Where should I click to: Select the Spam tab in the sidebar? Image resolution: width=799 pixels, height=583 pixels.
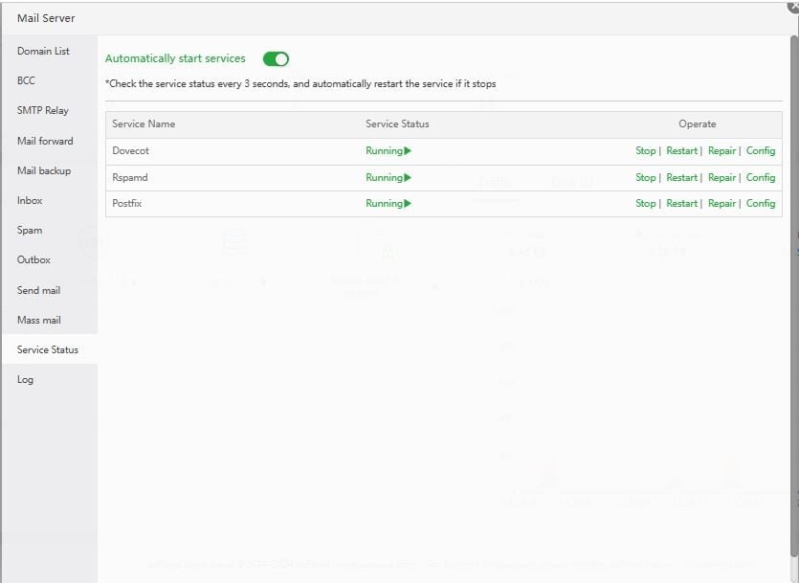(x=30, y=230)
